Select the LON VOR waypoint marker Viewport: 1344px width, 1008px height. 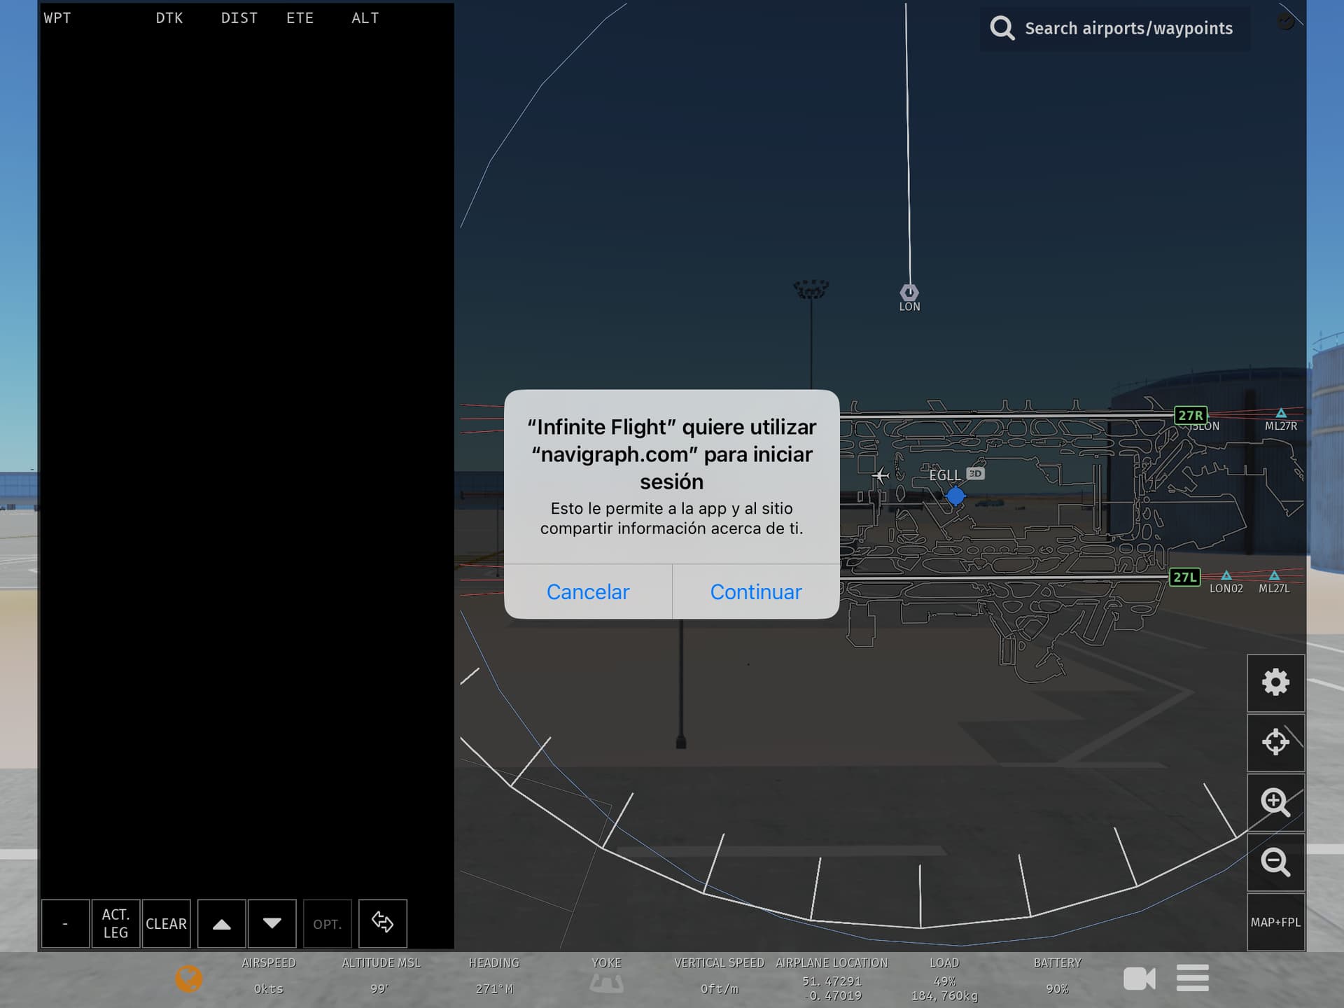tap(909, 293)
